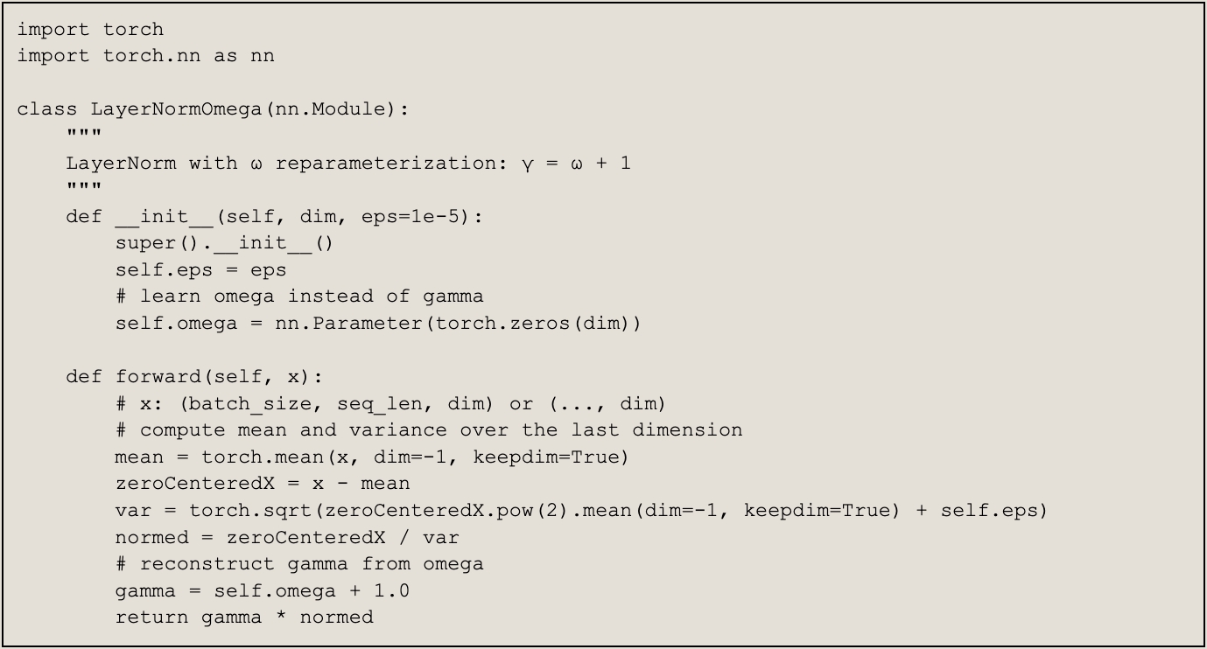Screen dimensions: 1207x649
Task: Click the docstring line about ω reparameterization
Action: pos(348,164)
